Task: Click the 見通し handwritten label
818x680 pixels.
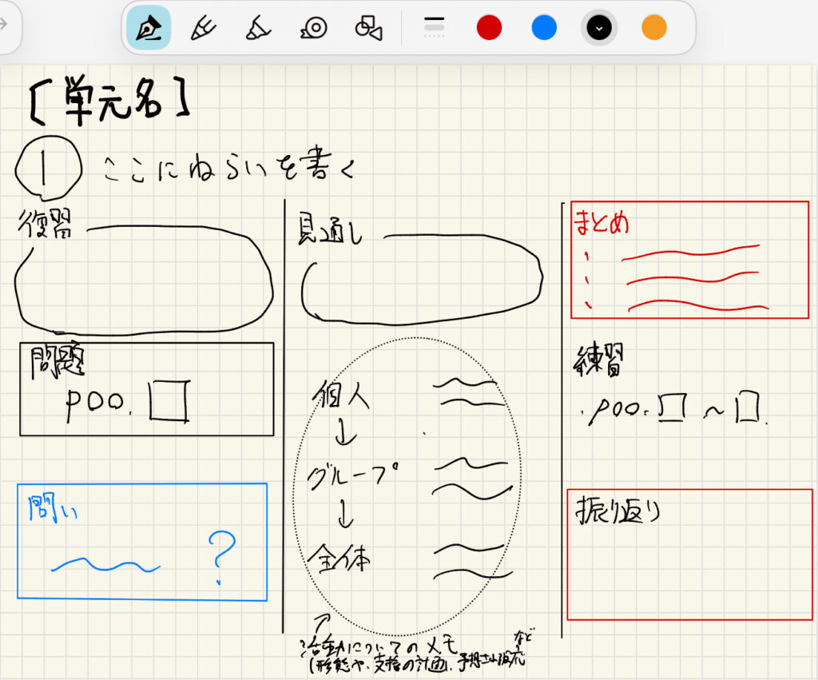Action: click(x=330, y=228)
